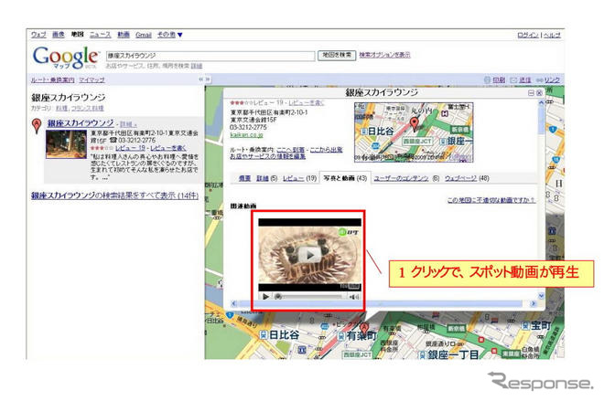Click the inappropriate video report link
This screenshot has width=604, height=401.
click(x=491, y=200)
